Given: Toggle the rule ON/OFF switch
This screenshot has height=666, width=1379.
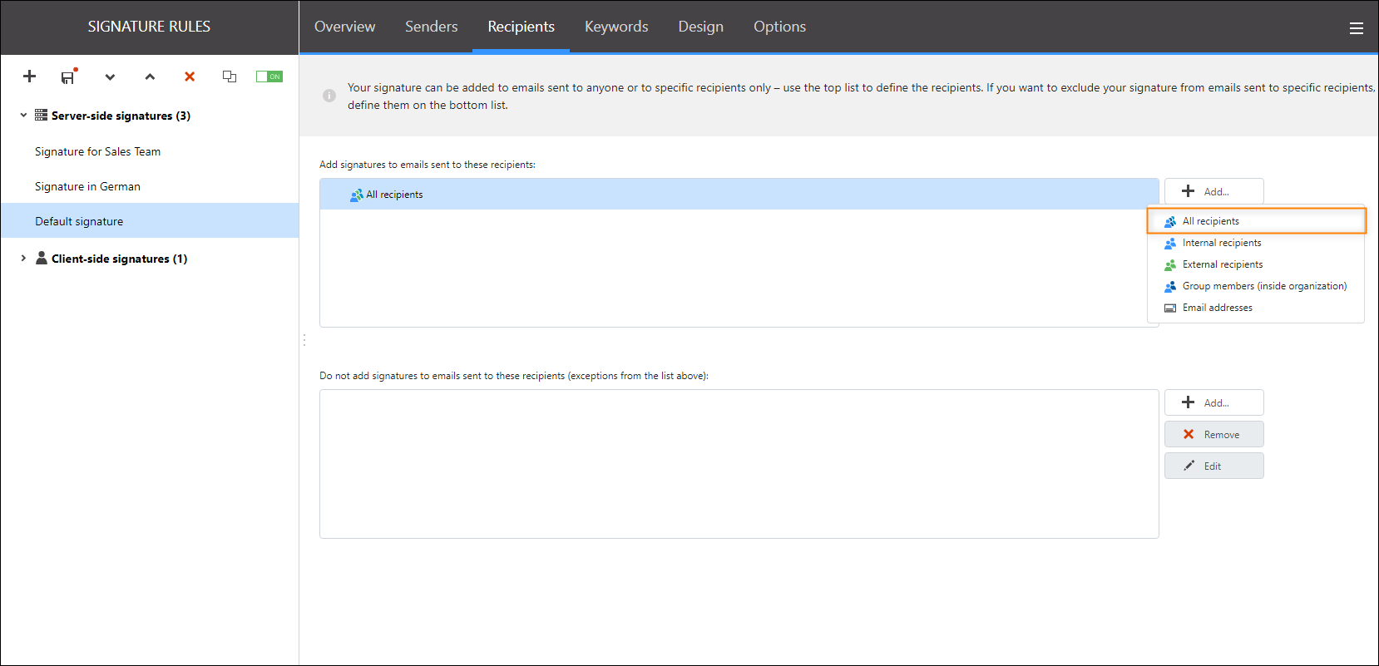Looking at the screenshot, I should [269, 76].
